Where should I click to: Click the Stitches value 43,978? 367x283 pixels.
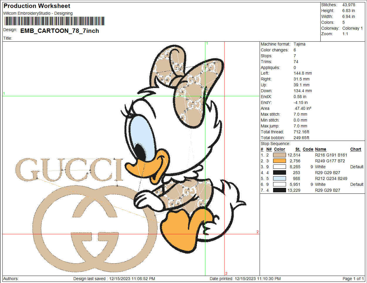click(x=349, y=5)
